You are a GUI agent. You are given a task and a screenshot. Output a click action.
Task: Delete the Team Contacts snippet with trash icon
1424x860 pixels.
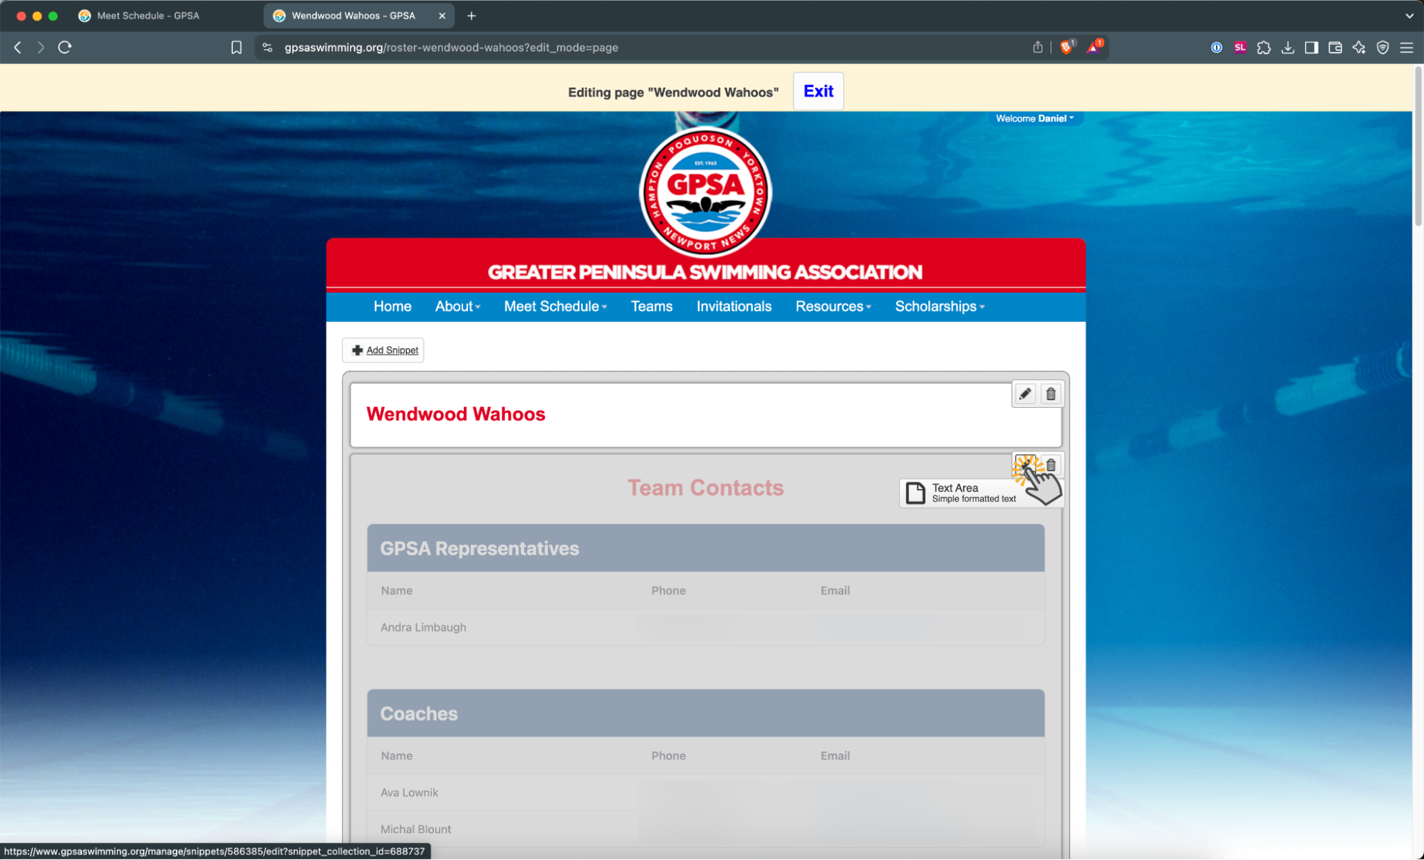(x=1051, y=465)
